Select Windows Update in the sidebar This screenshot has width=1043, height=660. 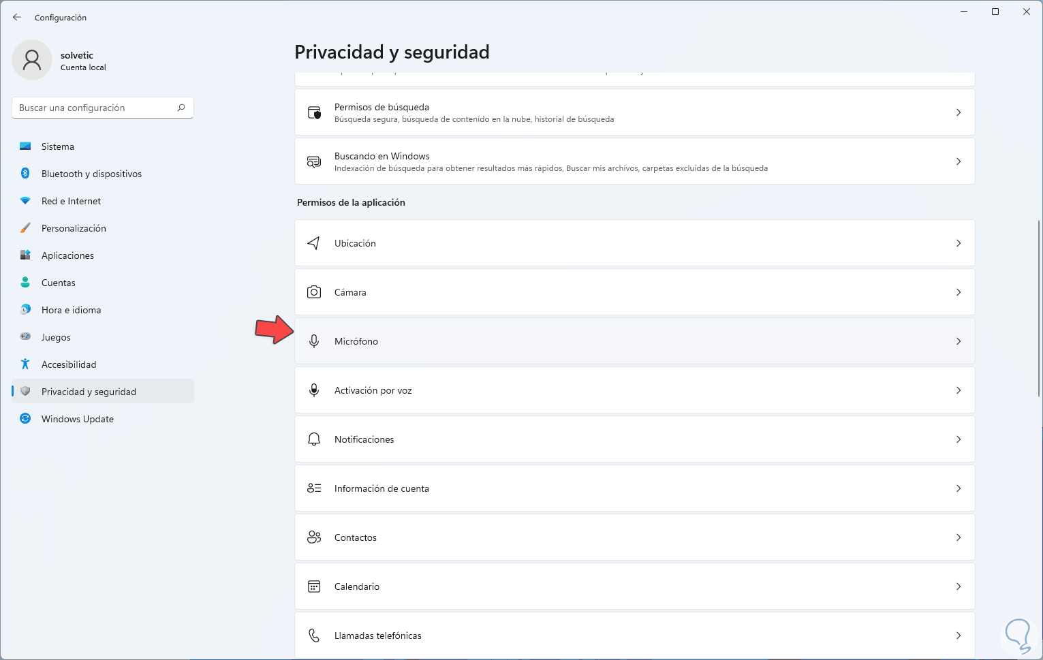(77, 419)
